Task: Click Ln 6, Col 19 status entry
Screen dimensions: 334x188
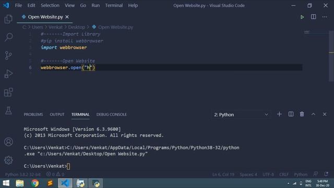Action: point(223,174)
